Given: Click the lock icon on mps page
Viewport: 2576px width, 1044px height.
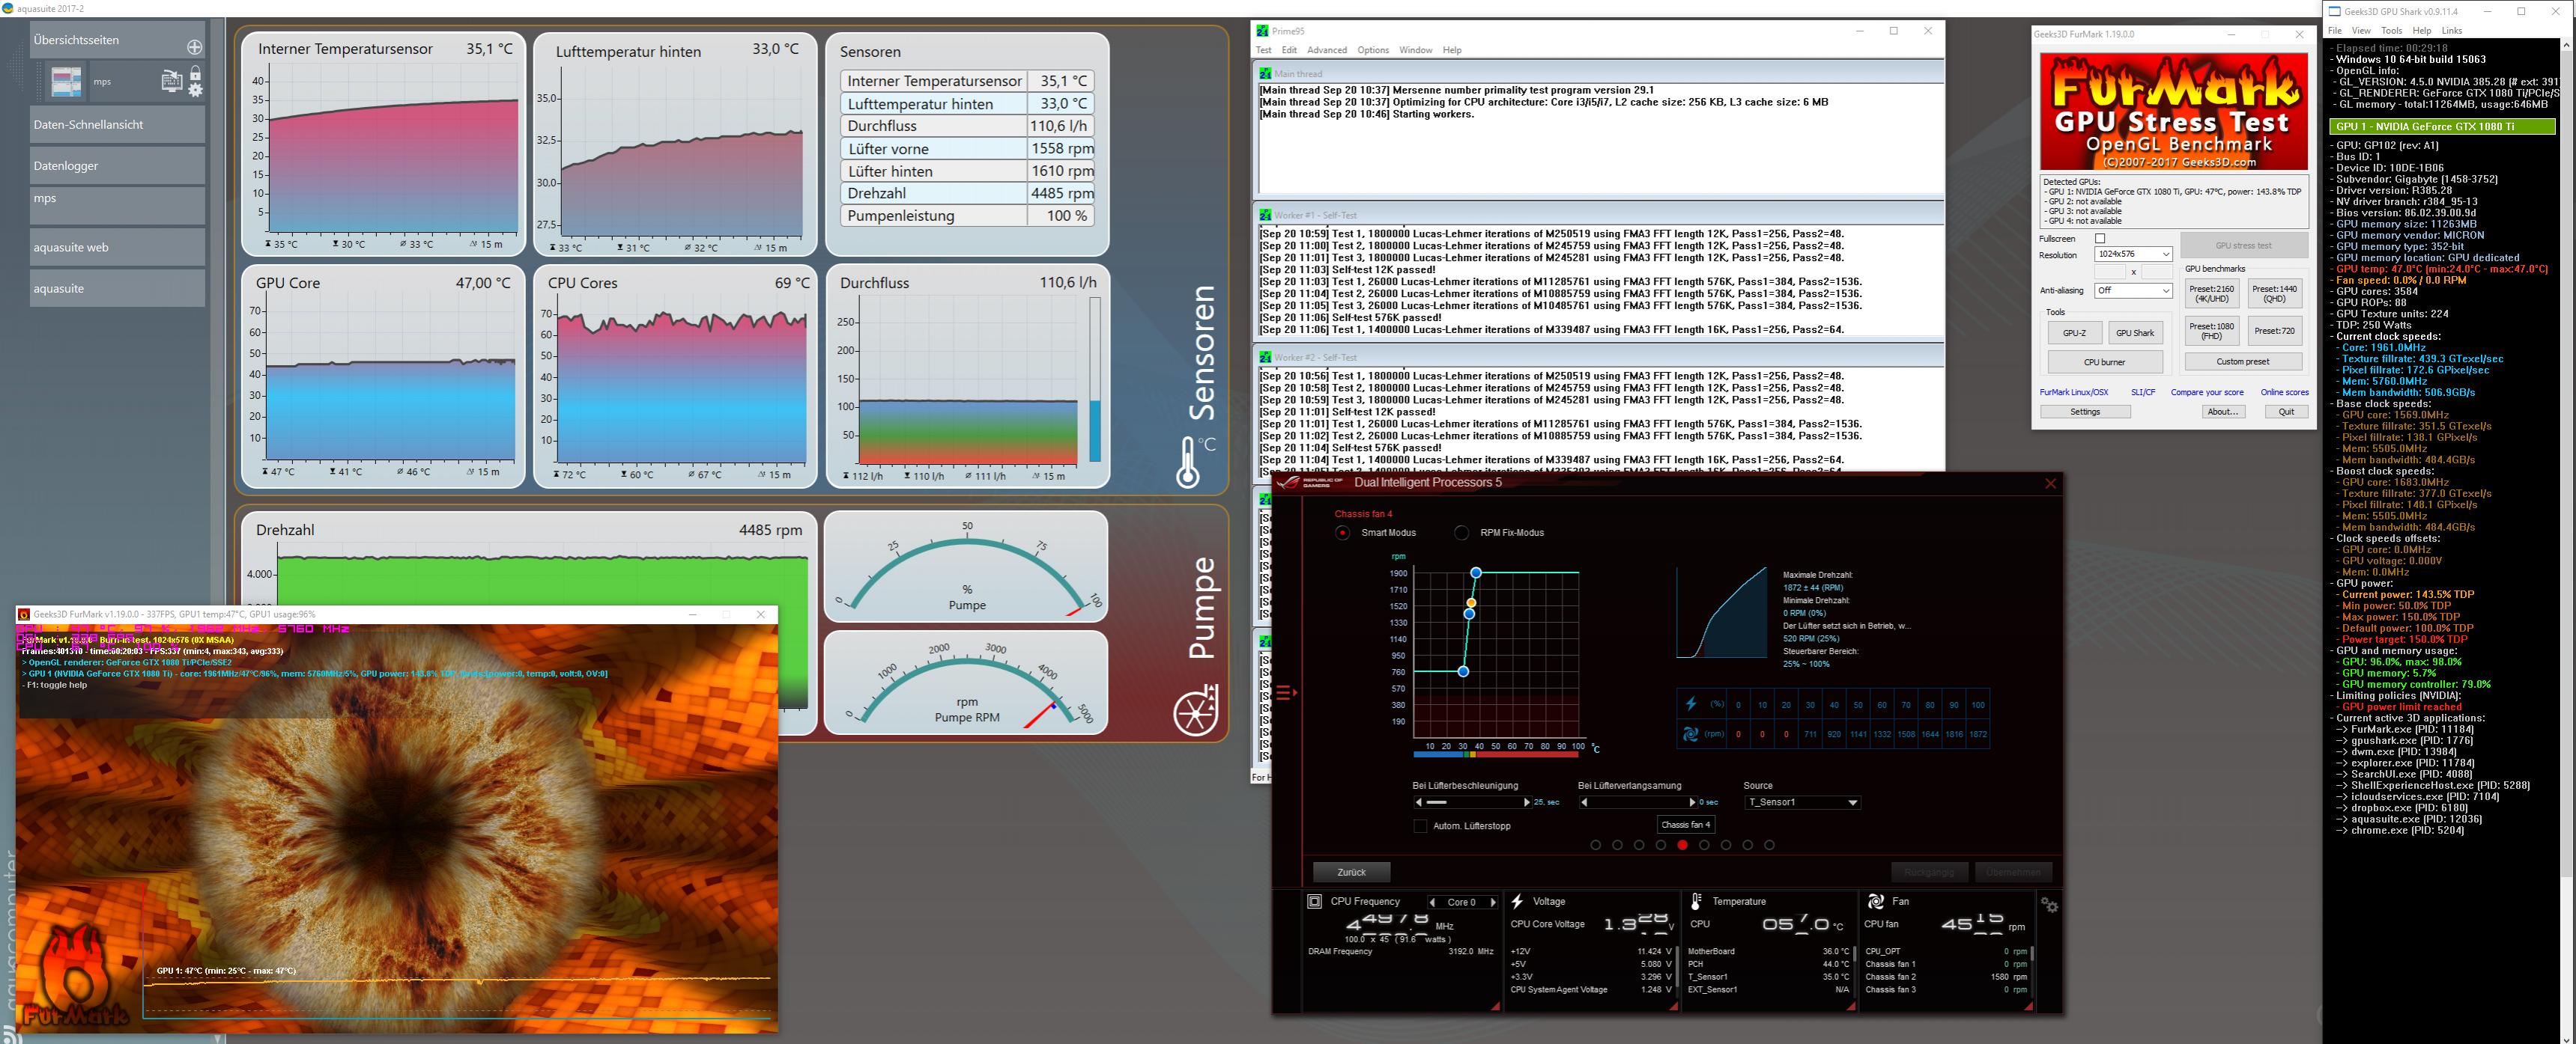Looking at the screenshot, I should click(195, 74).
